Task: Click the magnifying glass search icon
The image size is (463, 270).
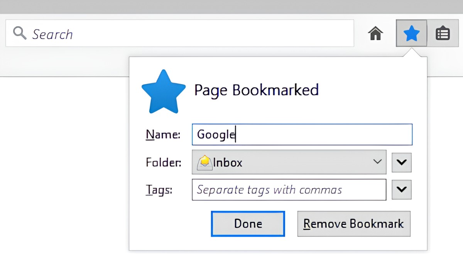Action: [x=19, y=33]
